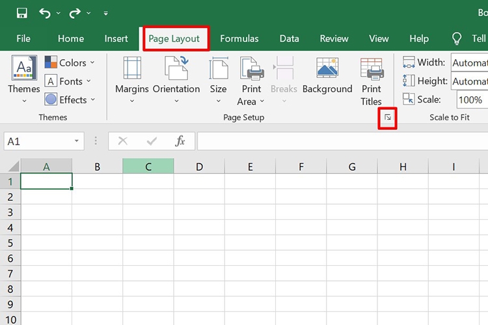Viewport: 488px width, 325px height.
Task: Click the Enter checkmark formula button
Action: click(152, 142)
